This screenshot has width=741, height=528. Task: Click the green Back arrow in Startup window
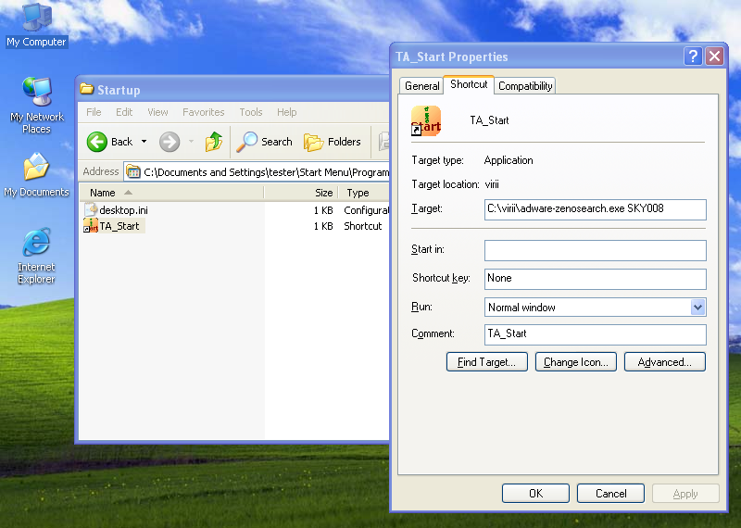click(97, 142)
